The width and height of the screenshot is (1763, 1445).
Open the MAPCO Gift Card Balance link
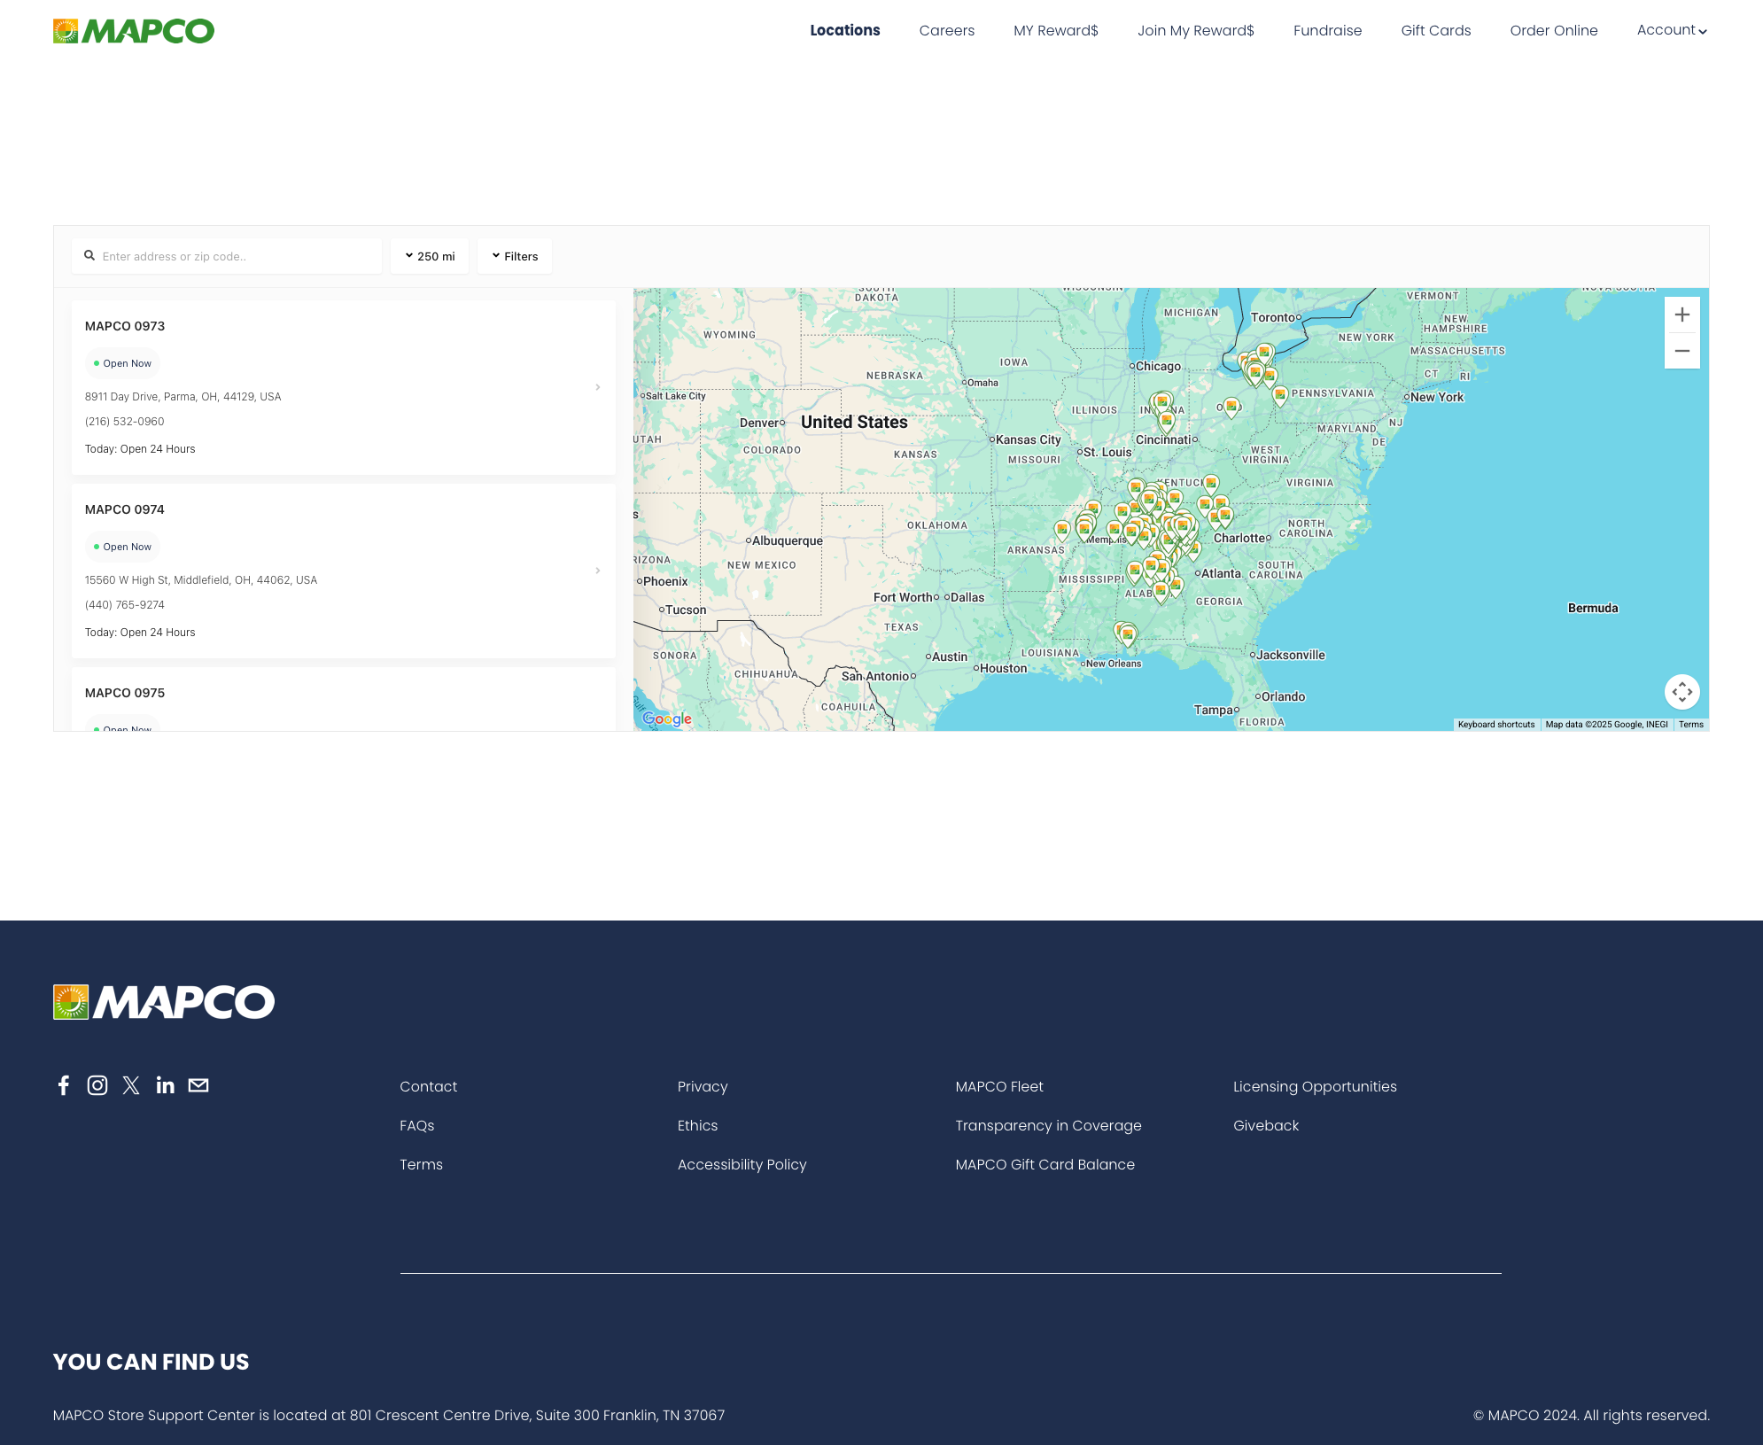[1045, 1164]
